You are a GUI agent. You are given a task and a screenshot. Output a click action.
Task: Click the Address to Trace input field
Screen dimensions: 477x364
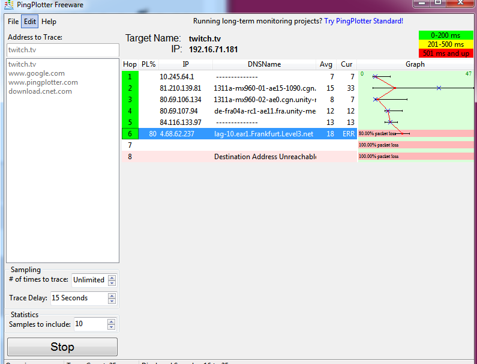tap(62, 50)
